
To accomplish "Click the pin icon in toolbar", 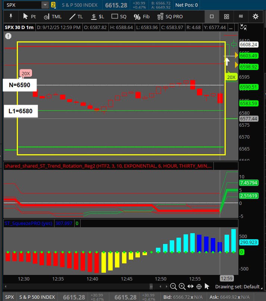I will tap(11, 16).
